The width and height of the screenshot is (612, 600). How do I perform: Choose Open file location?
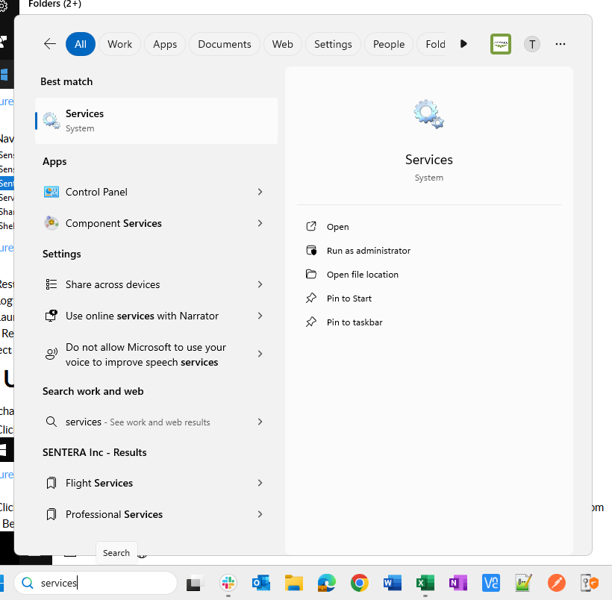coord(362,275)
